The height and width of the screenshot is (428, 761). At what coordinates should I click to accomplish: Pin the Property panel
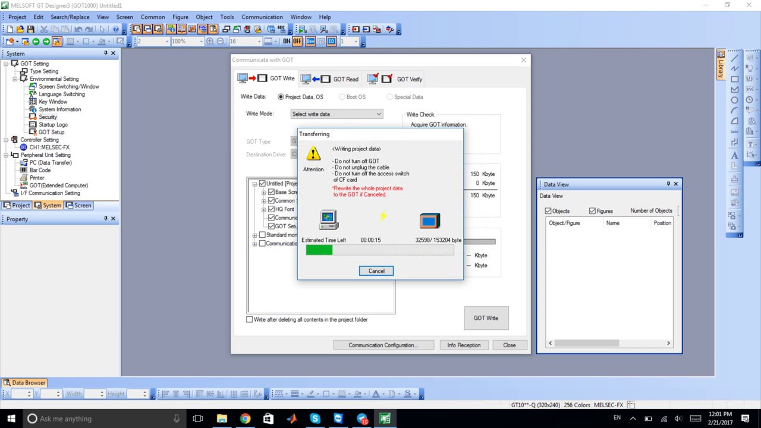coord(105,219)
